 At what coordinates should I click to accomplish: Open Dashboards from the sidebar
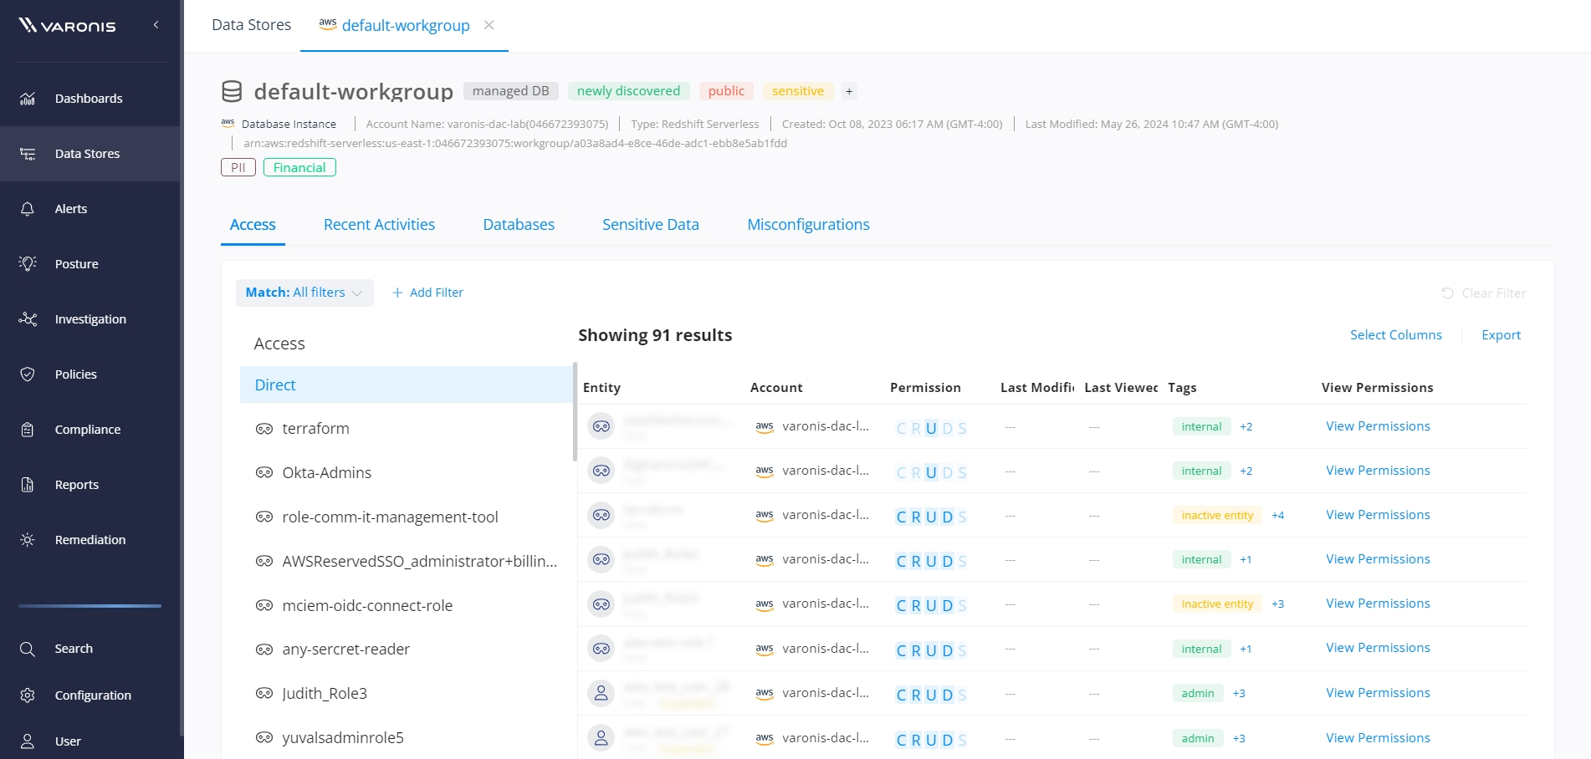pyautogui.click(x=89, y=99)
